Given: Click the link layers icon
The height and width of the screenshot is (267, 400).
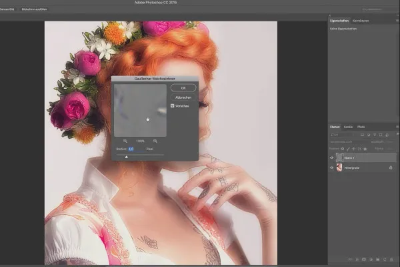Looking at the screenshot, I should [x=350, y=260].
